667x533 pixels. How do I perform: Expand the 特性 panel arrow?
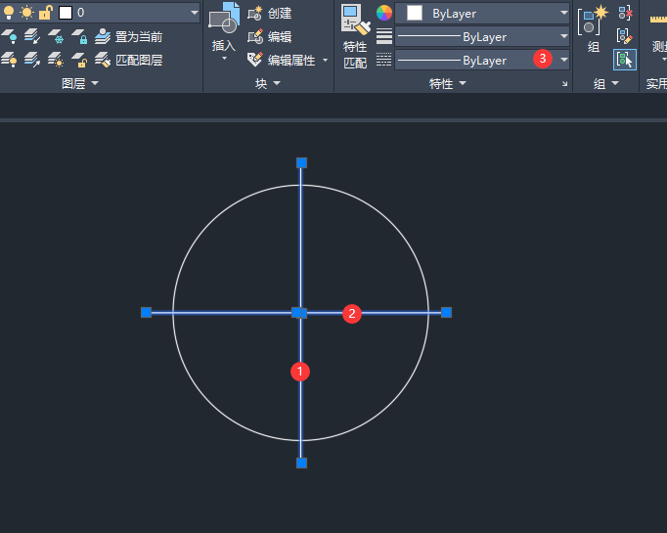(463, 83)
